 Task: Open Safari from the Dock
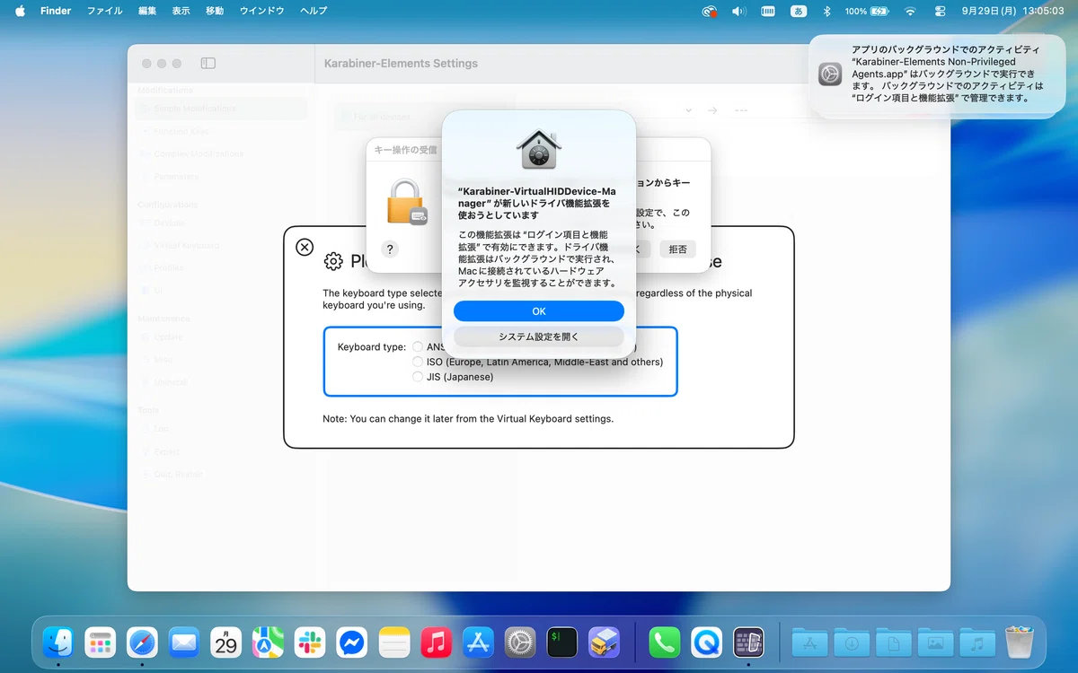click(x=142, y=642)
